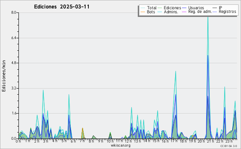Click the 3.2 y-axis value
241x149 pixels.
[x=14, y=88]
